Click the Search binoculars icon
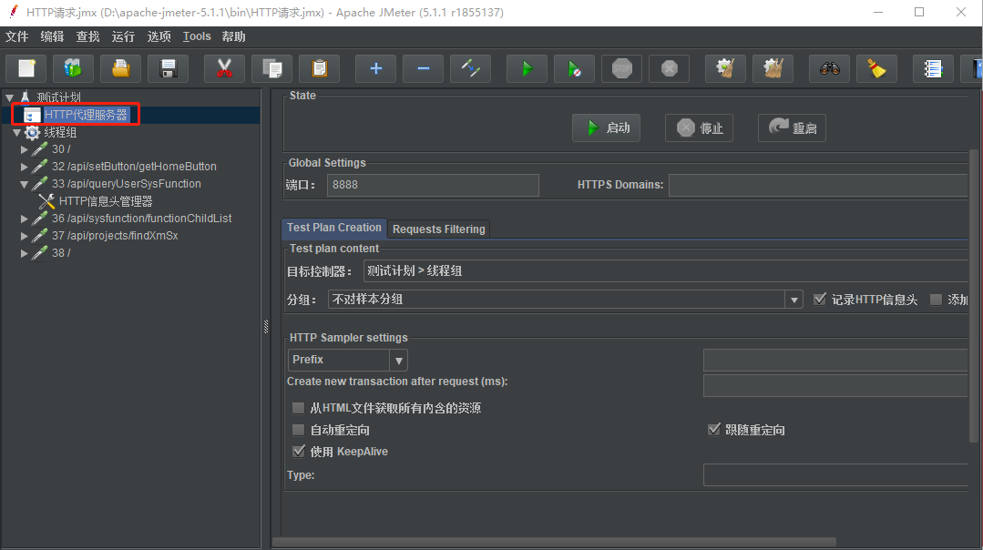 pos(829,68)
